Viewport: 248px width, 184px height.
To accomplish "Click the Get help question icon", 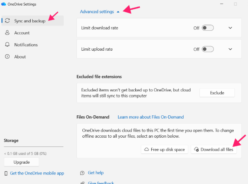I will tap(82, 173).
